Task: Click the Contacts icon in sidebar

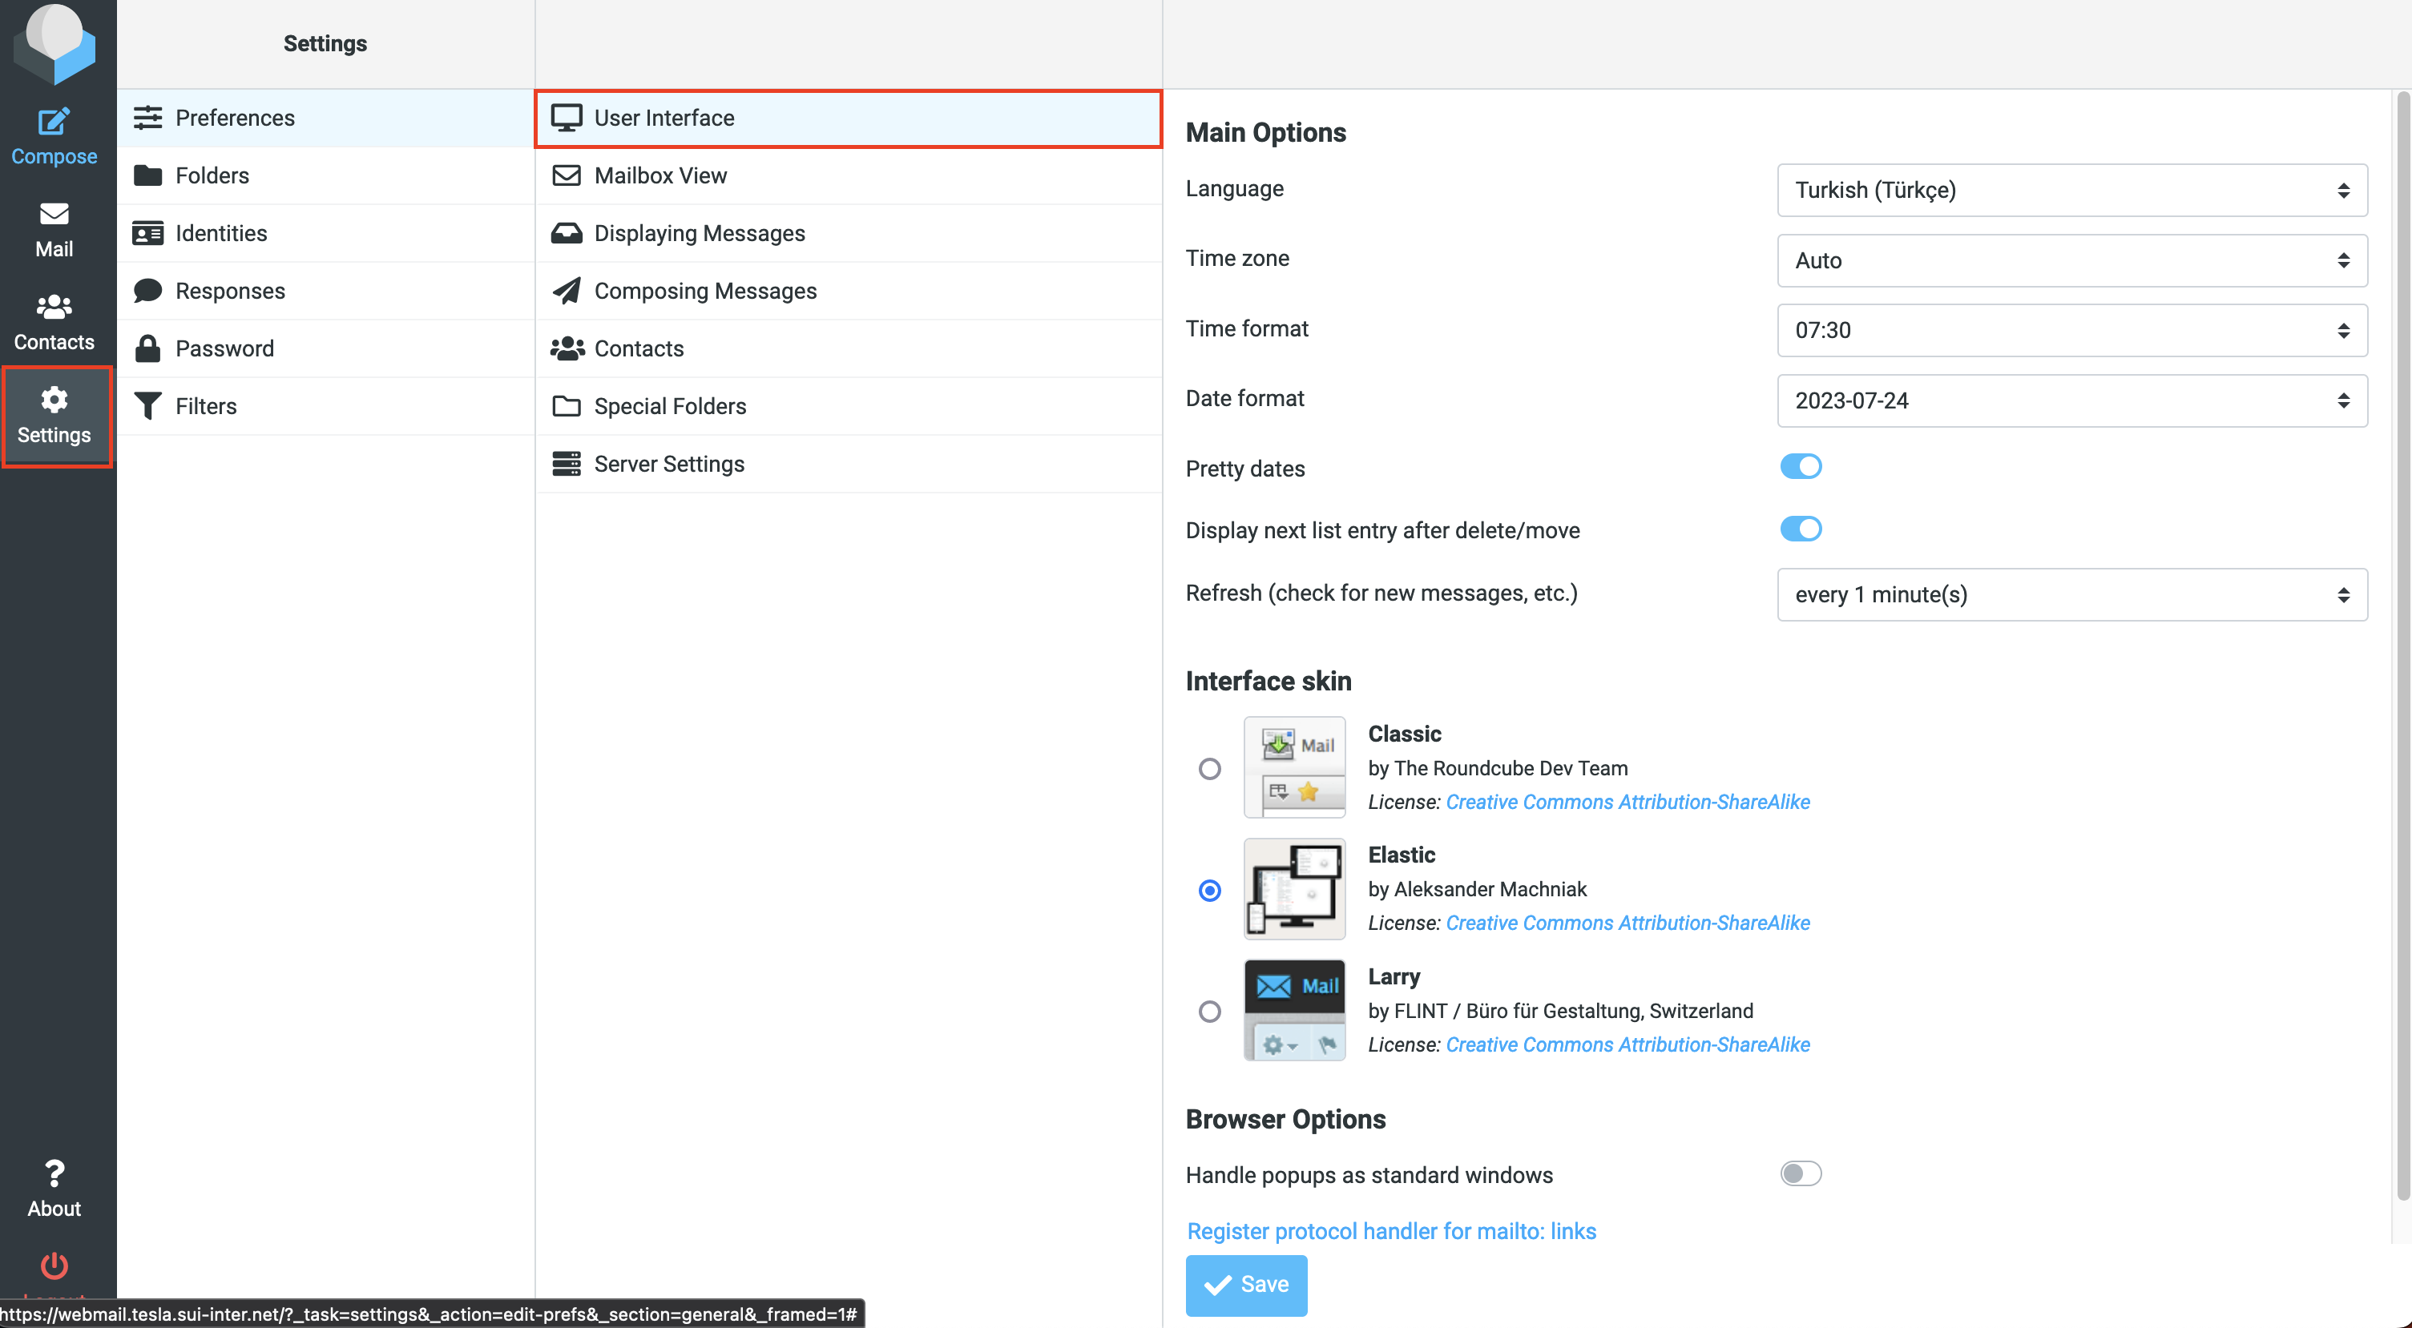Action: click(54, 319)
